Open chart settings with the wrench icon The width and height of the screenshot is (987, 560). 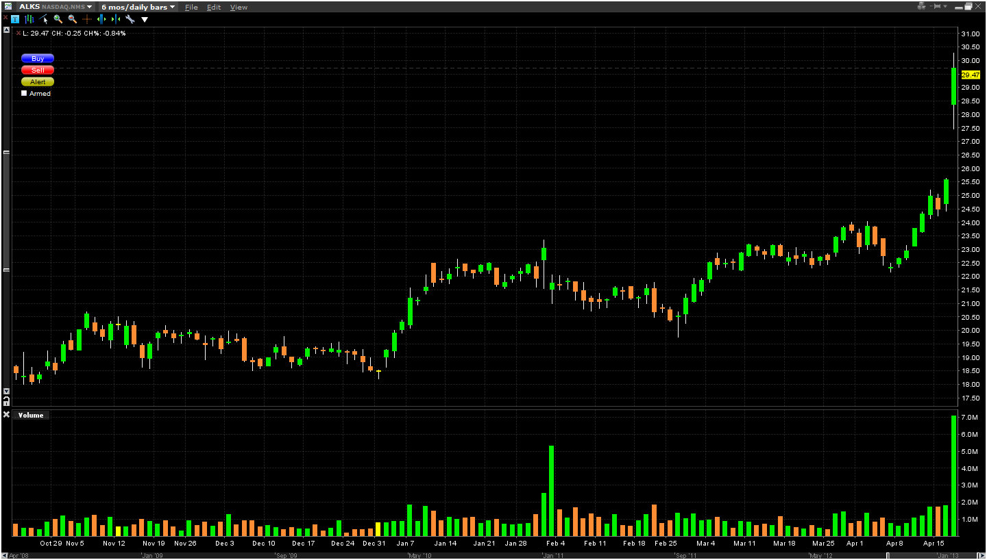130,19
